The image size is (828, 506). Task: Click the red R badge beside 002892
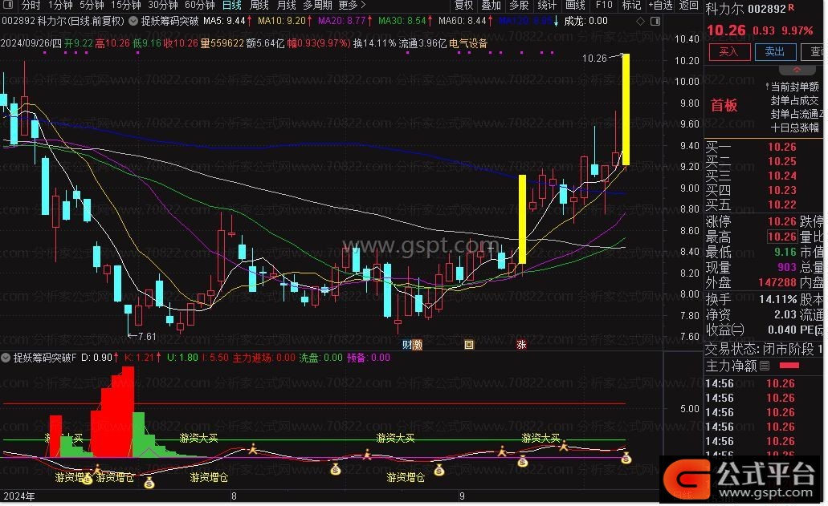pyautogui.click(x=791, y=8)
